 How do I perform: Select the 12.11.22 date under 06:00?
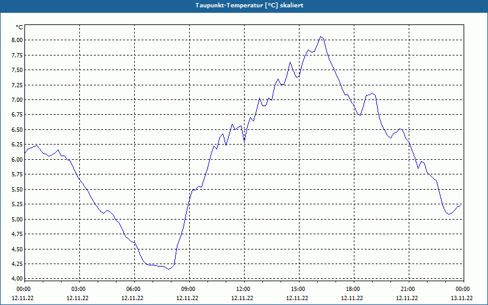pos(132,298)
